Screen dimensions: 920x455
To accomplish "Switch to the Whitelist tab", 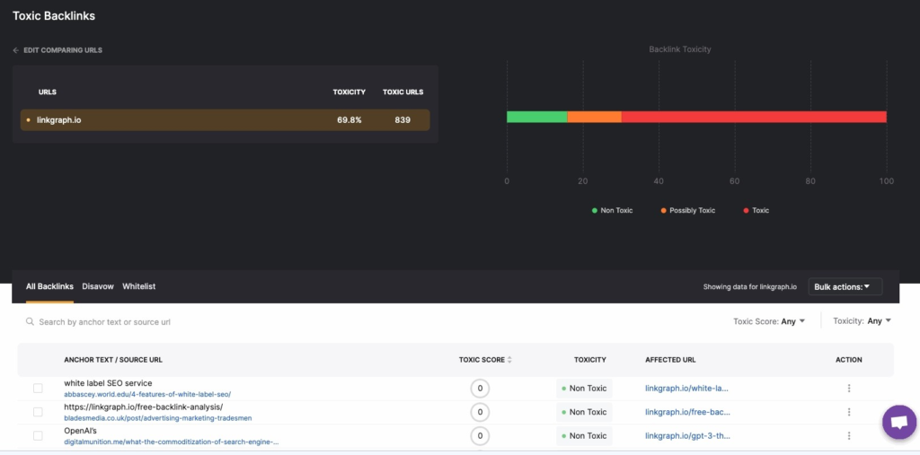I will coord(139,286).
